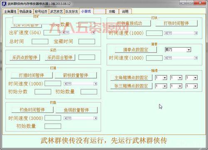Click right arrow of 猜拳 时间速度 slider
This screenshot has height=150, width=208.
pos(196,58)
